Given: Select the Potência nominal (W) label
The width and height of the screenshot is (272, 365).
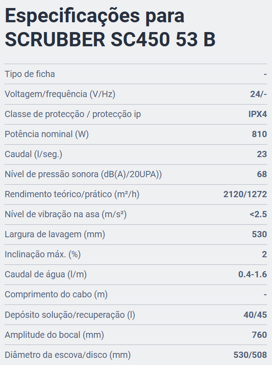Looking at the screenshot, I should (x=46, y=134).
